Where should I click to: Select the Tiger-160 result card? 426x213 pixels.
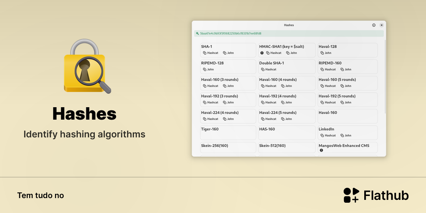click(228, 133)
